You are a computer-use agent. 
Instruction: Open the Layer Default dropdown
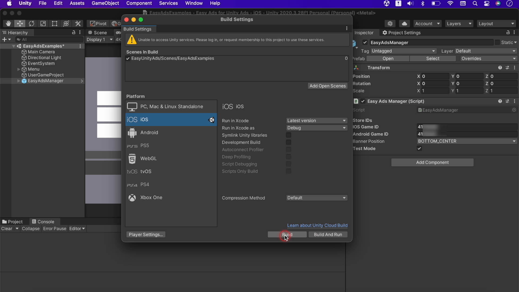click(486, 51)
